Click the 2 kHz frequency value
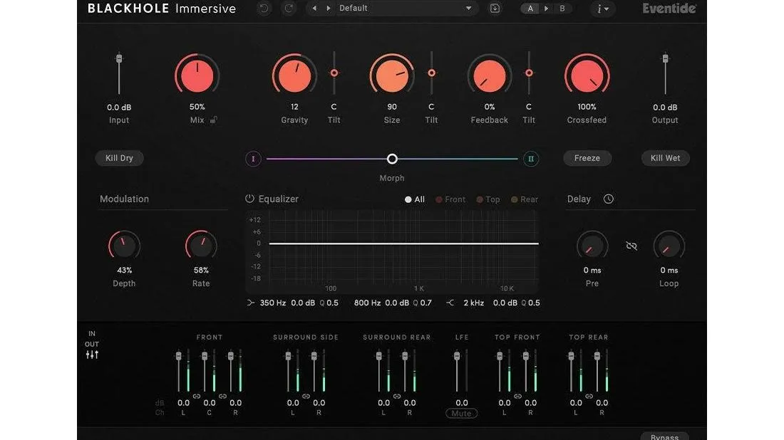 473,303
